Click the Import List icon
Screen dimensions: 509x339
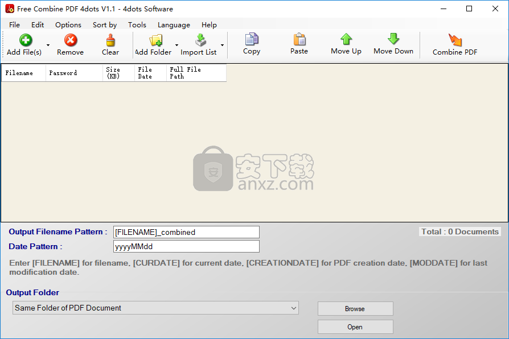(x=200, y=40)
